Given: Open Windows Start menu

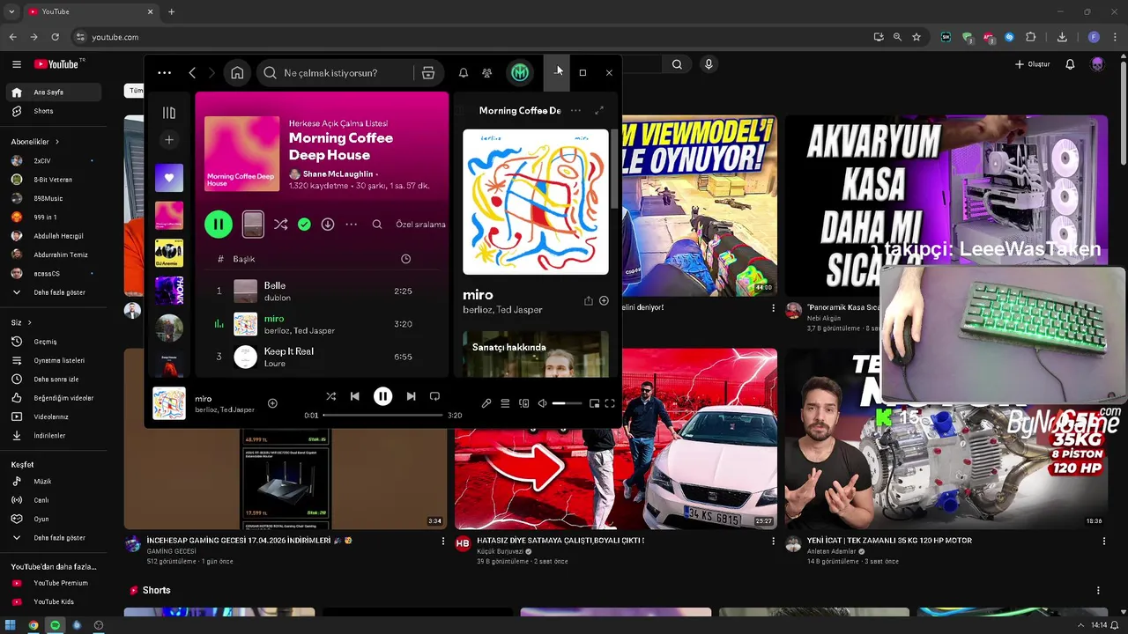Looking at the screenshot, I should (11, 625).
